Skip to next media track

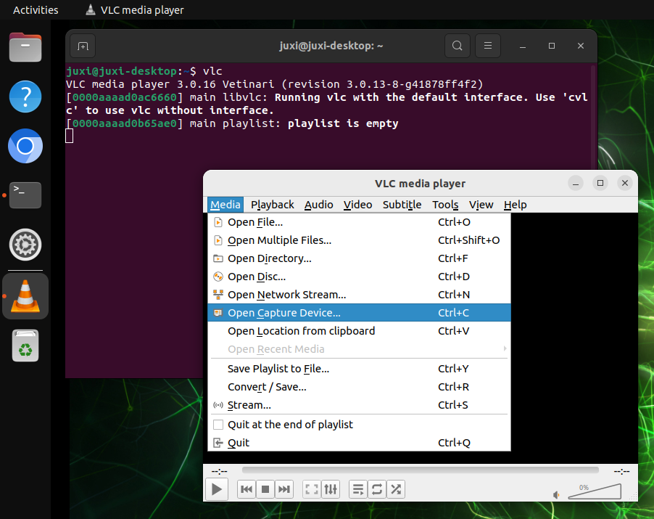(284, 489)
